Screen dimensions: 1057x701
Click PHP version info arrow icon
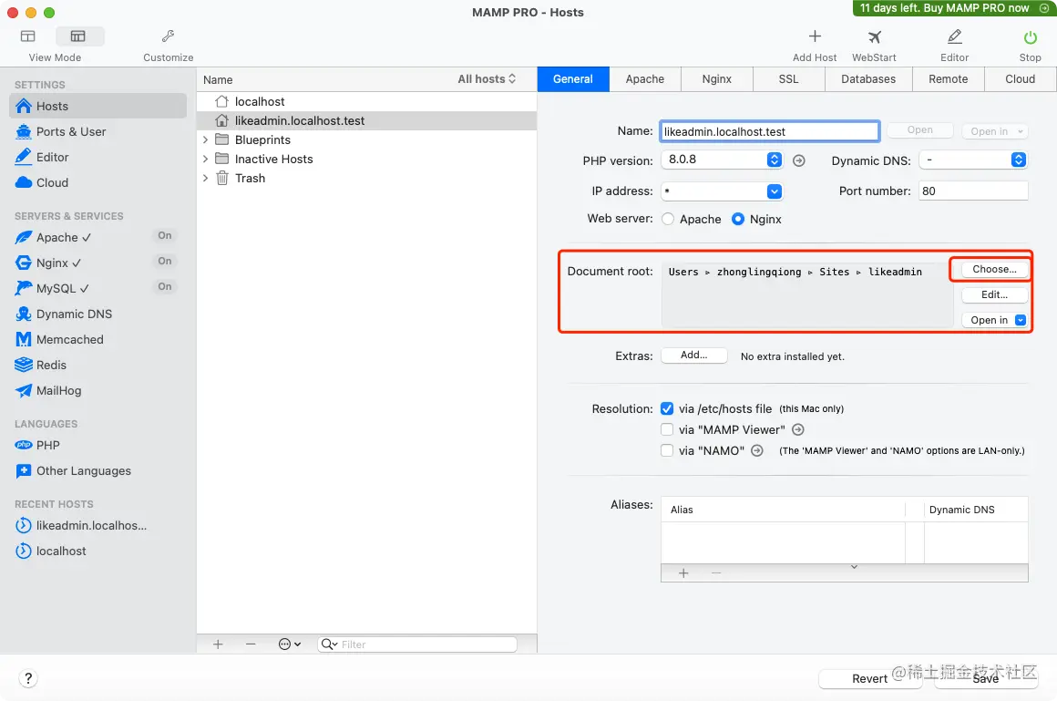coord(799,160)
